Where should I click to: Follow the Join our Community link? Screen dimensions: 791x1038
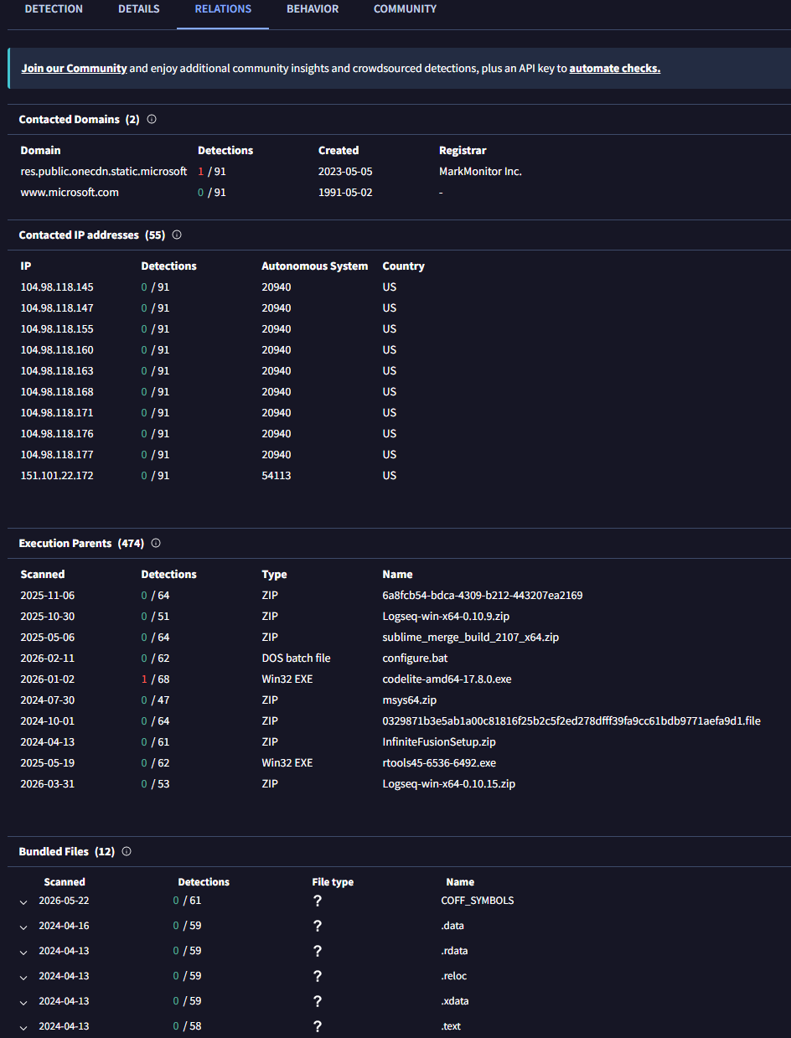(74, 69)
